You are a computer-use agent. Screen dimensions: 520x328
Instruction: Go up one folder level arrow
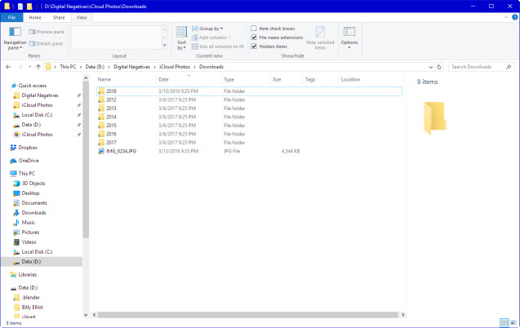pyautogui.click(x=38, y=67)
